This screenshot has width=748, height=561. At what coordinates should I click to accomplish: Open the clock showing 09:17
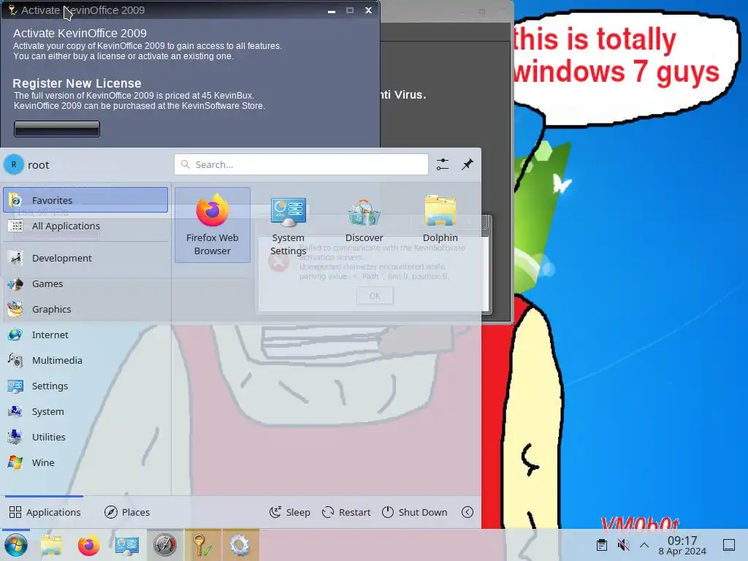point(682,545)
